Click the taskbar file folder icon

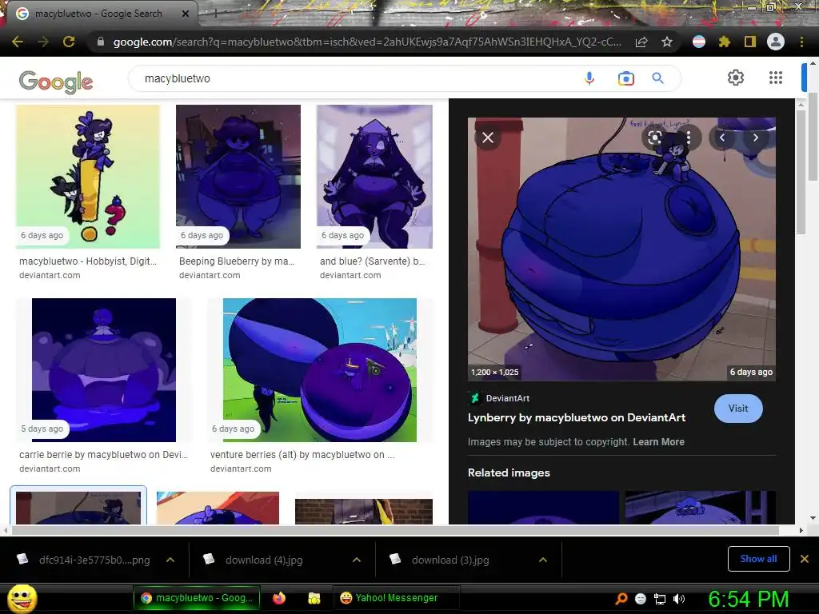(314, 598)
